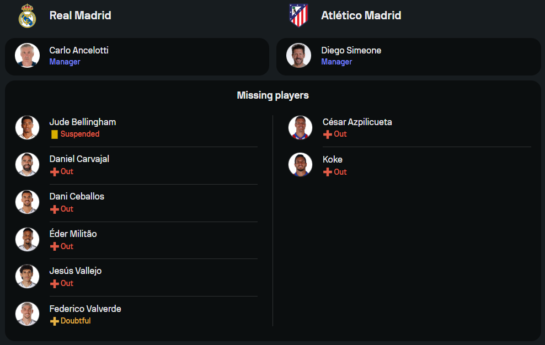Screen dimensions: 545x345
Task: Go to Diego Simeone's profile name
Action: click(x=351, y=50)
